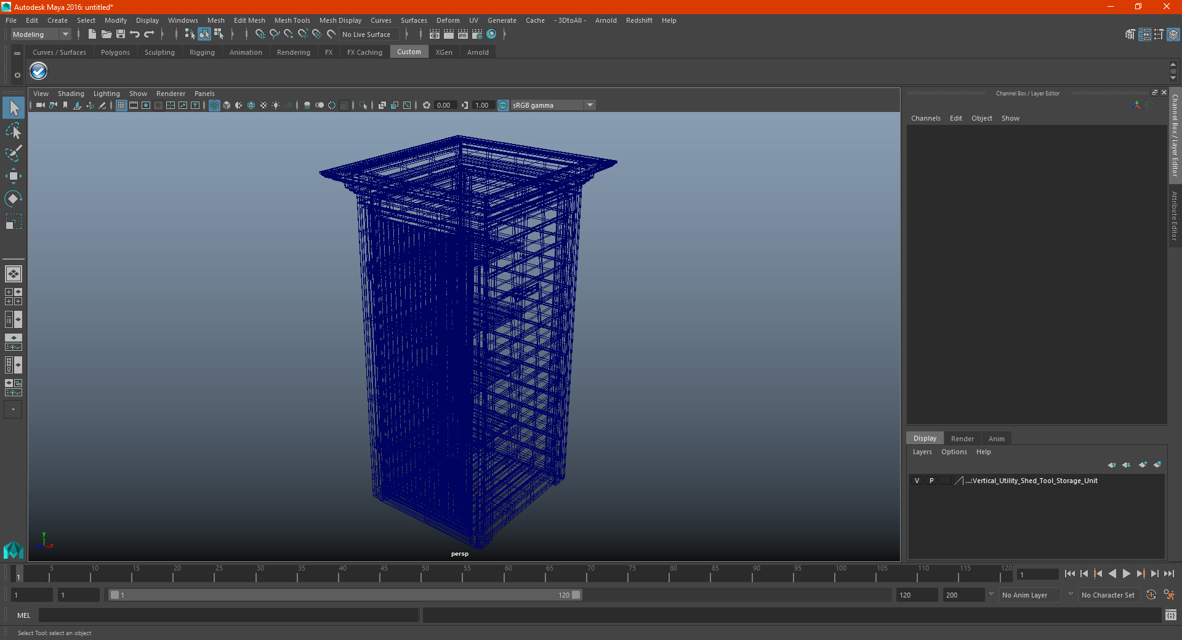Activate the Rotate tool
This screenshot has height=640, width=1182.
pos(13,199)
